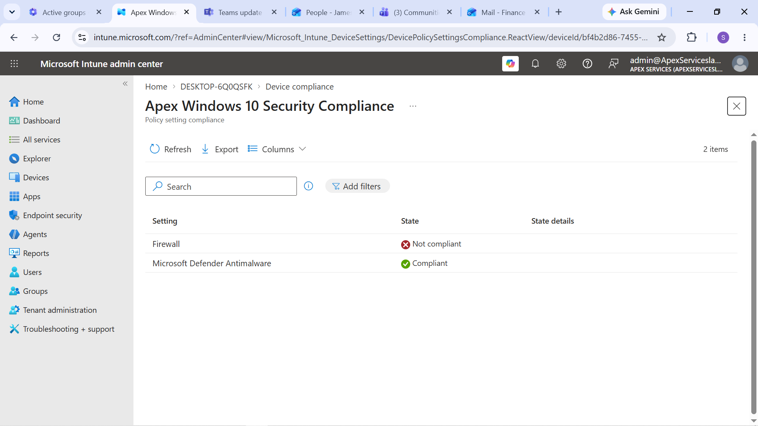Open notifications bell
The width and height of the screenshot is (758, 426).
pos(535,64)
